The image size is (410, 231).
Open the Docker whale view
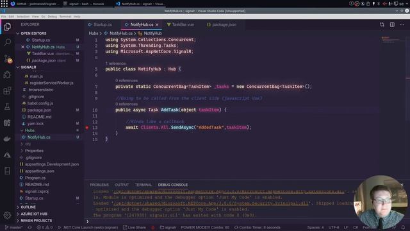click(x=7, y=139)
